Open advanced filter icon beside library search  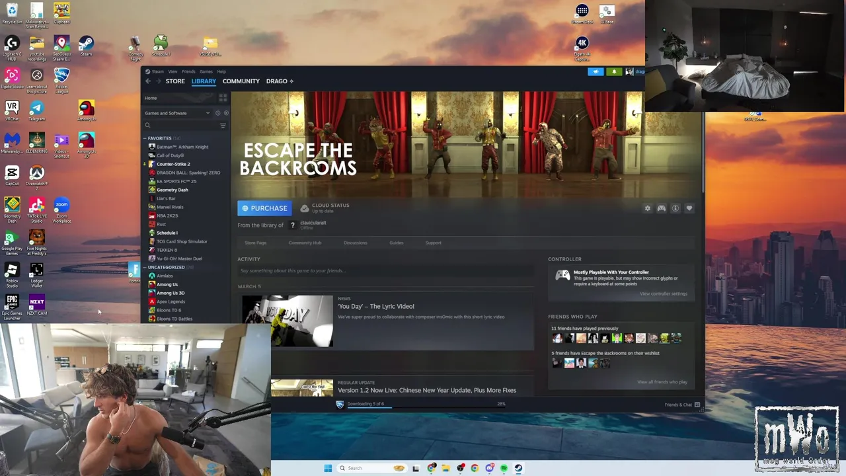click(x=223, y=126)
